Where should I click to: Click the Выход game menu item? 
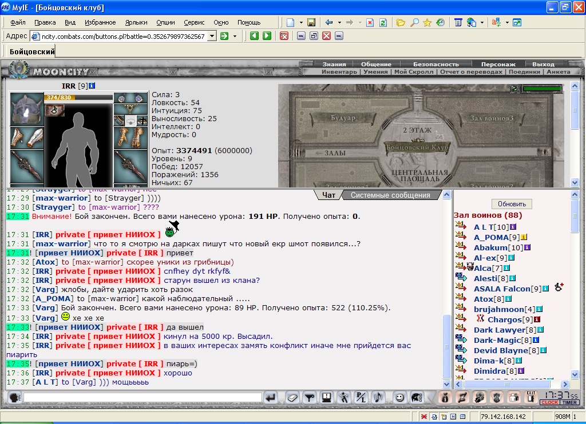click(x=543, y=64)
